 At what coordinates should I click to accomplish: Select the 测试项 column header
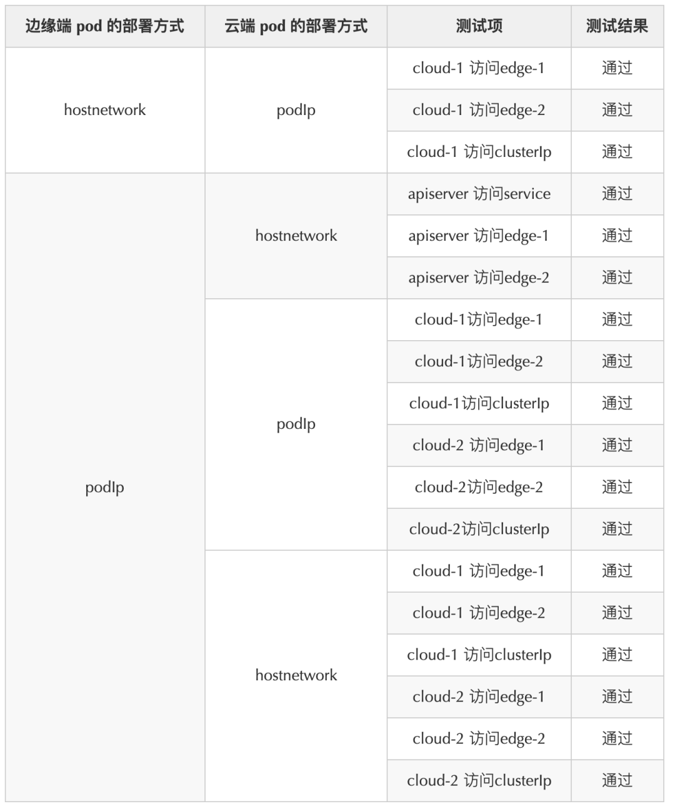point(479,26)
